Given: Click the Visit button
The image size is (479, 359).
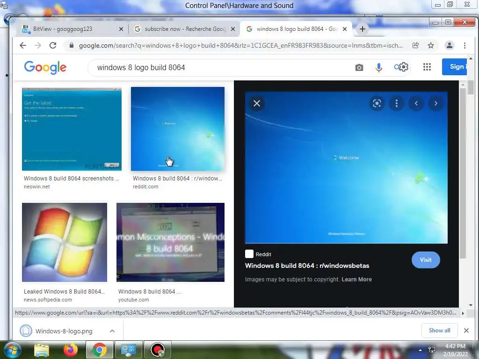Looking at the screenshot, I should (426, 260).
